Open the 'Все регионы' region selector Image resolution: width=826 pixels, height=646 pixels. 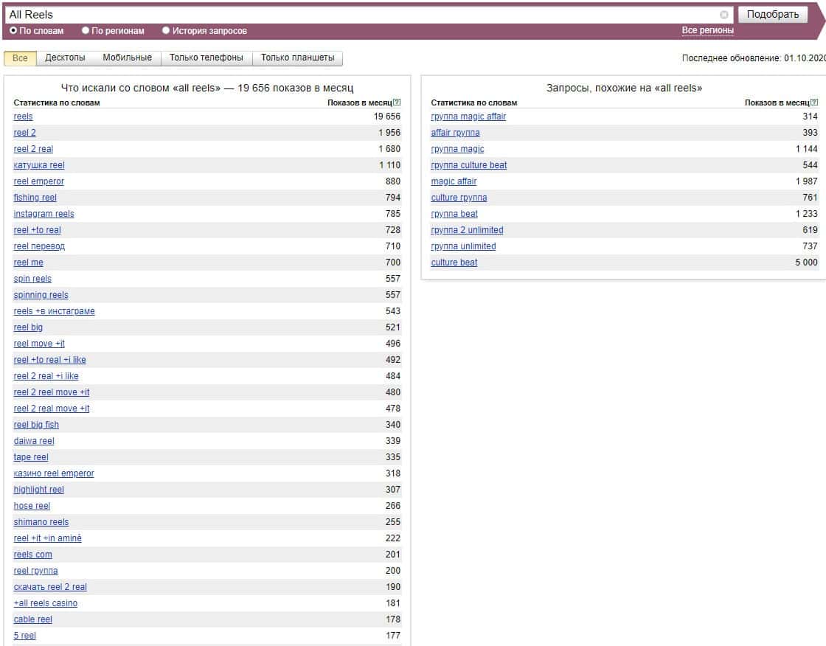click(707, 30)
